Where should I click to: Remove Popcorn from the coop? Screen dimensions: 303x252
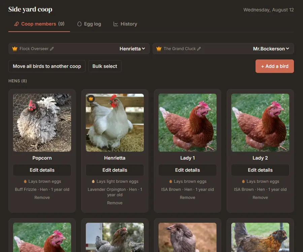click(42, 198)
